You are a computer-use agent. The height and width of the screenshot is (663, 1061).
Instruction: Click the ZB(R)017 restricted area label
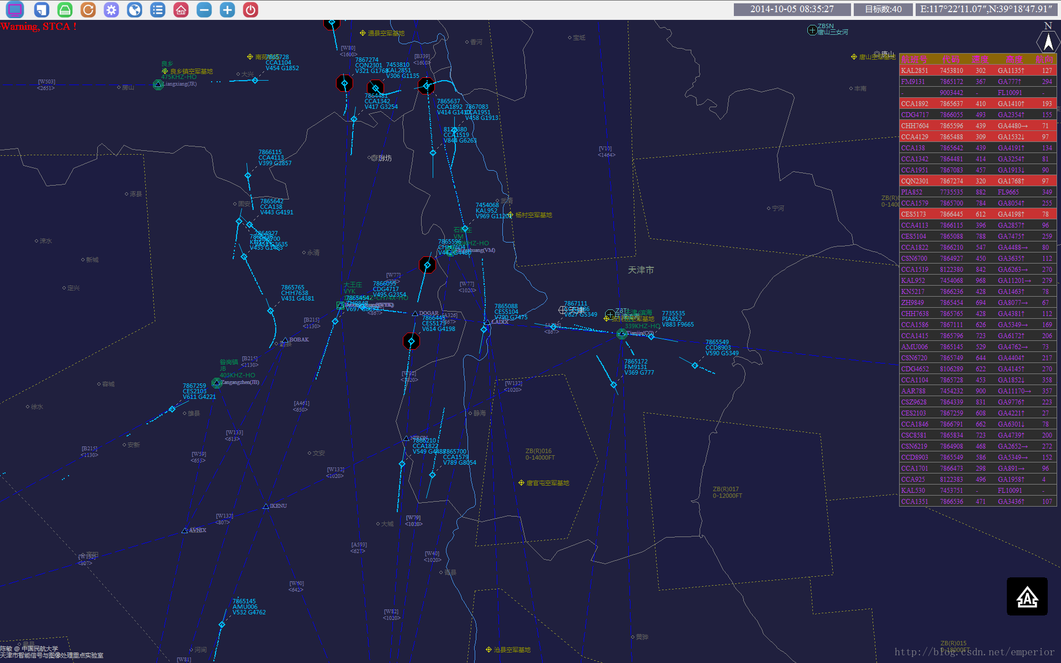(x=727, y=492)
